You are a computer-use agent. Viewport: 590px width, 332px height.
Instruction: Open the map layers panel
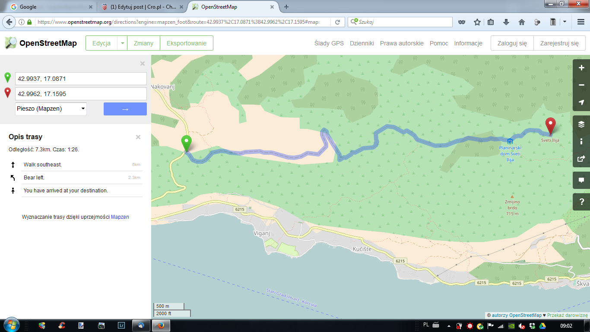pos(581,124)
